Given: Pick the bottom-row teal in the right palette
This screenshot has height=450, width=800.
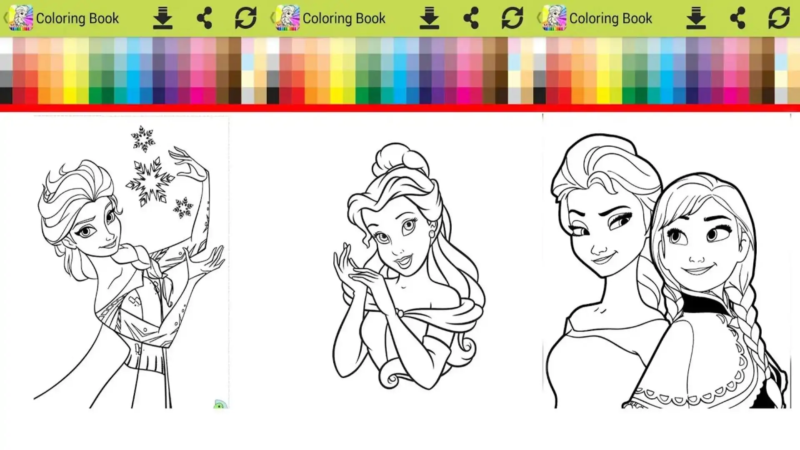Looking at the screenshot, I should (654, 95).
